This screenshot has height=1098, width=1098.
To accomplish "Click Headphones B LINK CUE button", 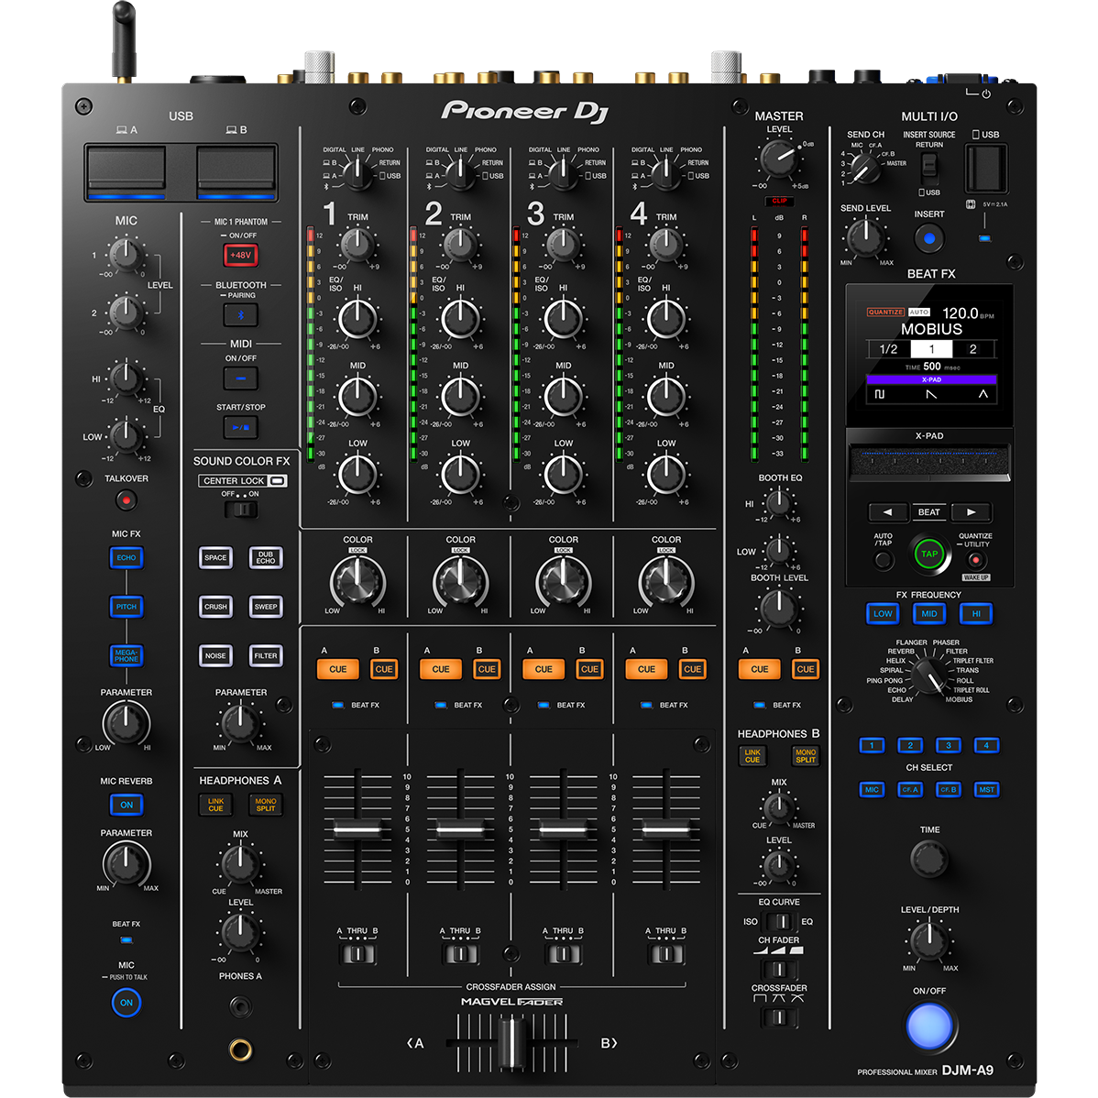I will [752, 756].
